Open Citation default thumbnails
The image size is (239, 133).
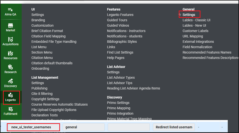tap(52, 63)
